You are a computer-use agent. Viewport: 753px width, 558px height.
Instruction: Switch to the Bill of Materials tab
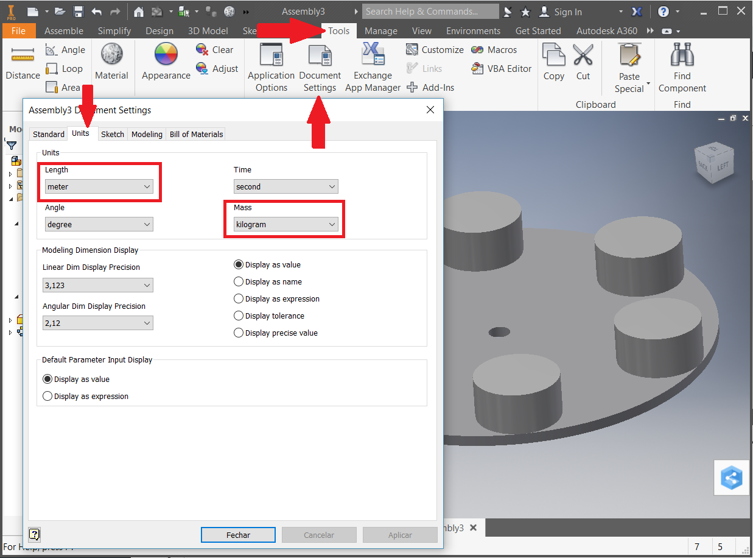coord(196,134)
